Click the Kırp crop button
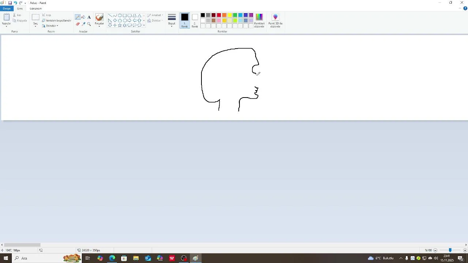 click(46, 15)
